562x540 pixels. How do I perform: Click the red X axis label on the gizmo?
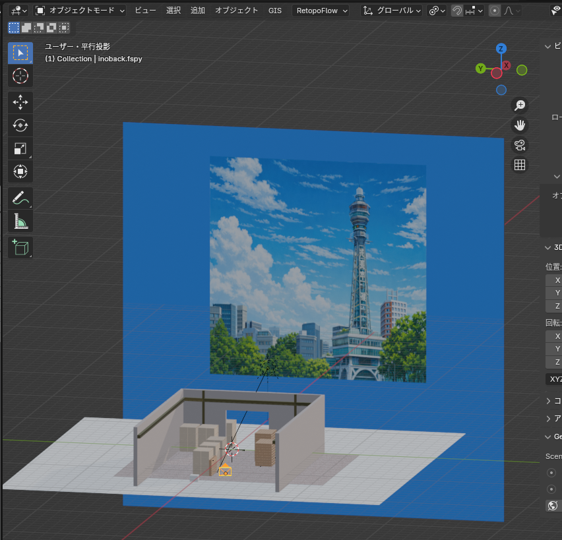tap(506, 65)
